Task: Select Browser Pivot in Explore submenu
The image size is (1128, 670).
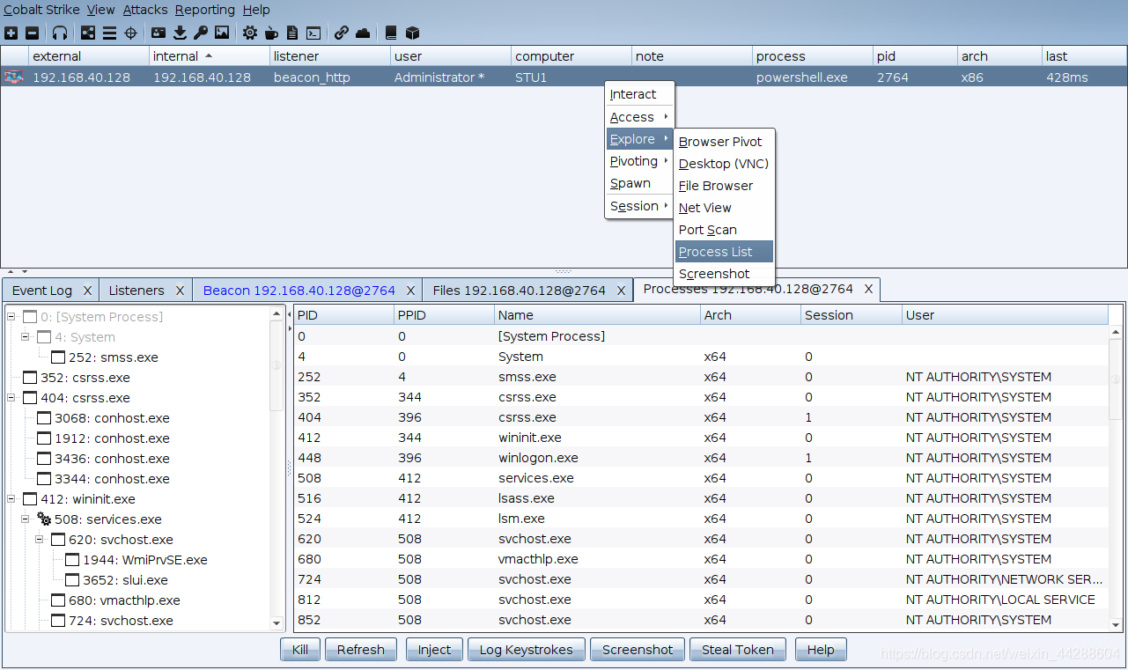Action: click(725, 142)
